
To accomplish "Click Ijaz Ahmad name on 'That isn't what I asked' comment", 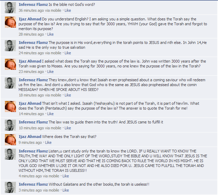I will [x=30, y=103].
